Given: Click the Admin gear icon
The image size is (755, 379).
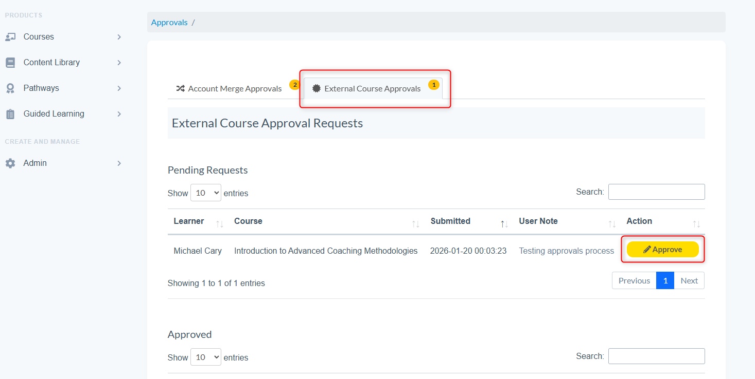Looking at the screenshot, I should [x=10, y=163].
